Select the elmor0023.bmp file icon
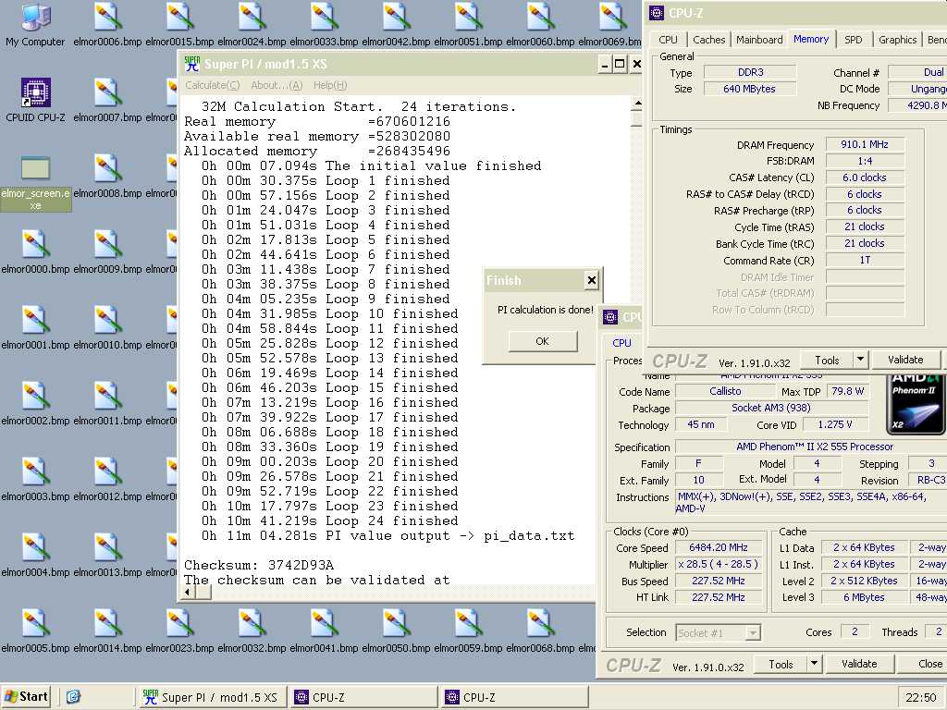Viewport: 947px width, 710px height. coord(179,631)
